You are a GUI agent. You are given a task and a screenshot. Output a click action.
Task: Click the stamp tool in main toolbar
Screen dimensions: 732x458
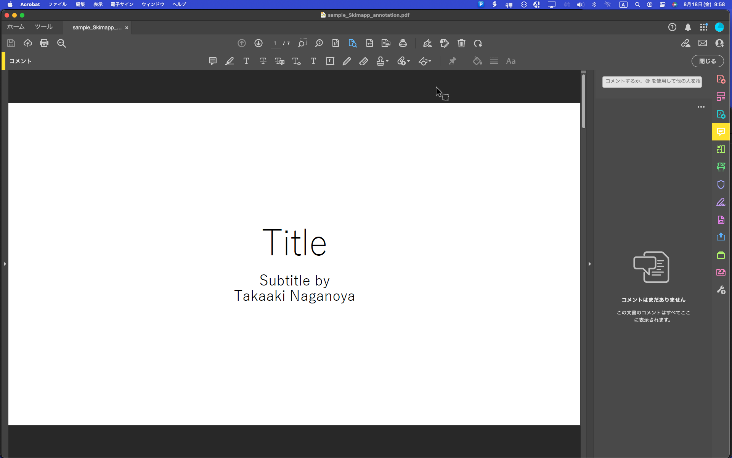403,43
